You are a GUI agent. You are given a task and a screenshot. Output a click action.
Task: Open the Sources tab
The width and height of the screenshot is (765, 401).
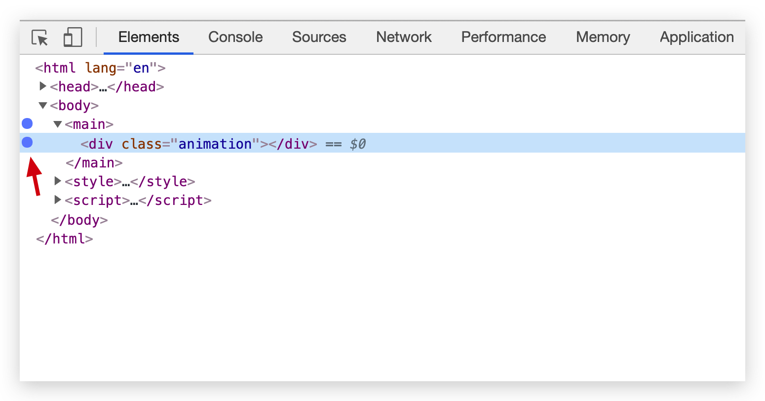pos(319,38)
